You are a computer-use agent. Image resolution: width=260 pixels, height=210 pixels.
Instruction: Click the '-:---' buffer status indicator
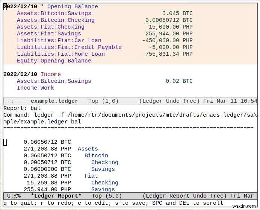point(15,101)
